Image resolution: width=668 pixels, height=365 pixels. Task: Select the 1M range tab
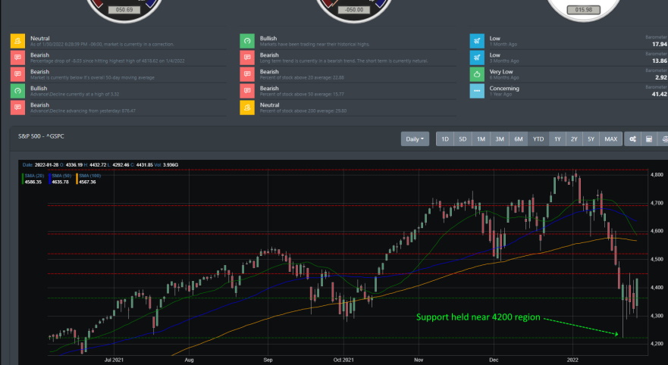(481, 139)
